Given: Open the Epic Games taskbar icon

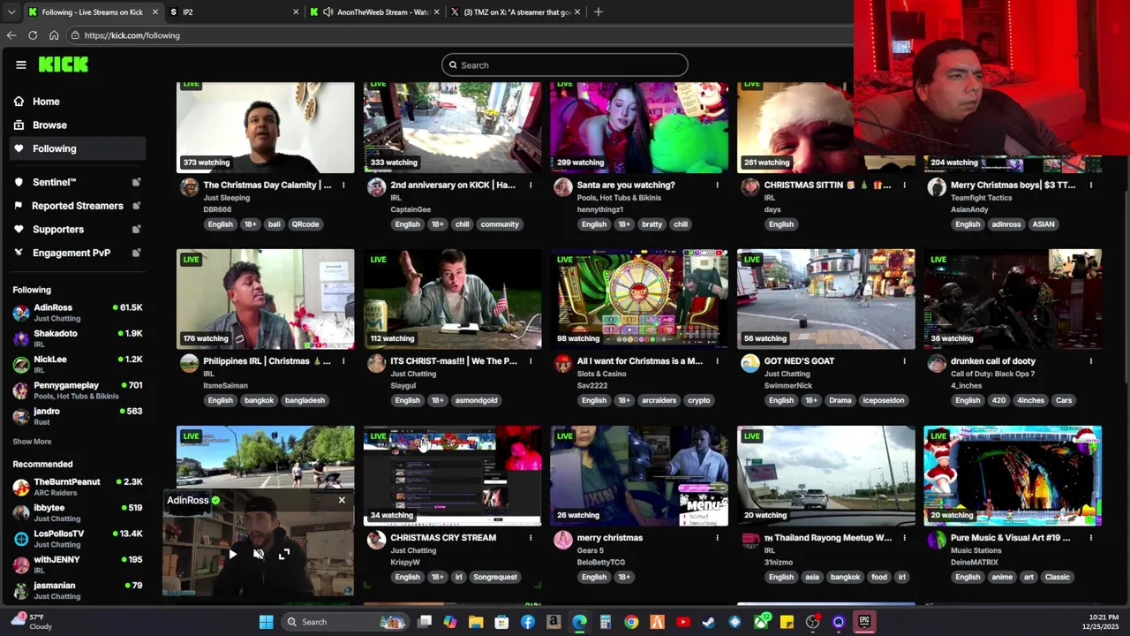Looking at the screenshot, I should pyautogui.click(x=864, y=622).
